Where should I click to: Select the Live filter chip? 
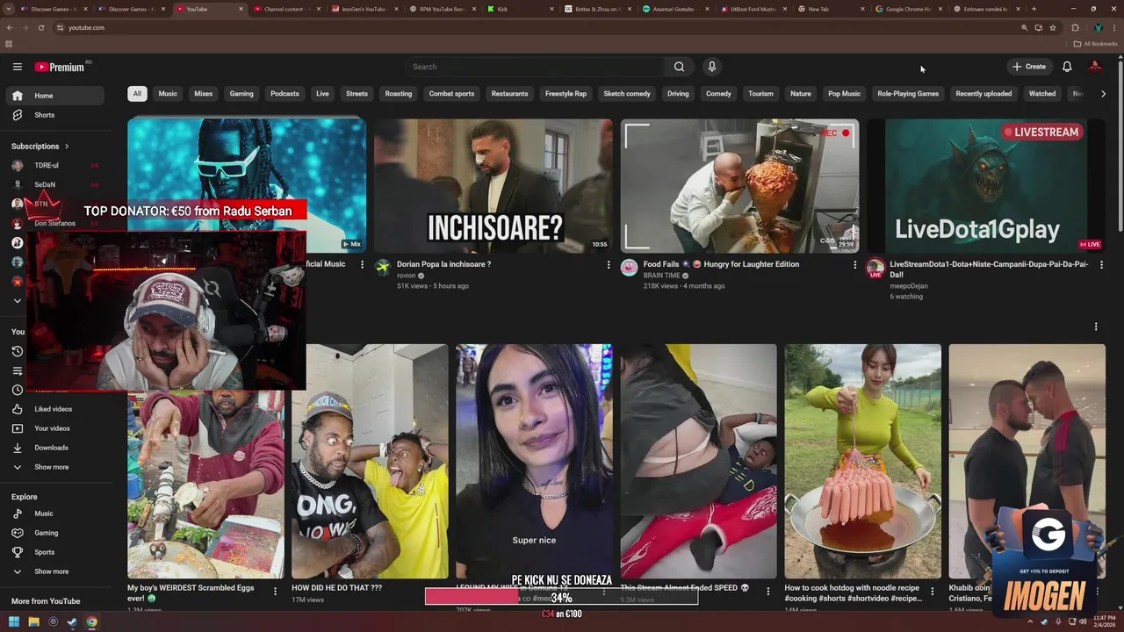point(322,94)
